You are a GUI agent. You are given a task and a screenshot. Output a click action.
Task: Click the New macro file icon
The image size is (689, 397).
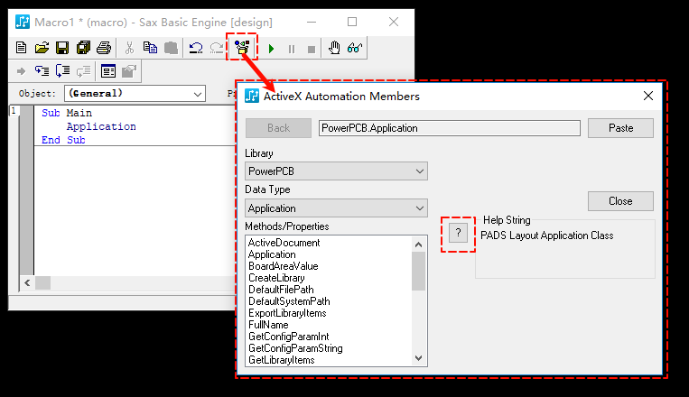pos(22,48)
